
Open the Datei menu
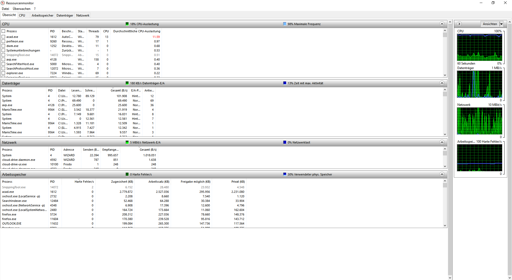coord(5,9)
